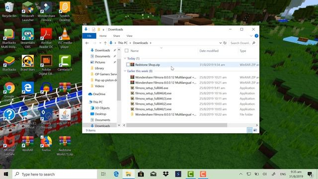Image resolution: width=318 pixels, height=179 pixels.
Task: Click the Windows Start button
Action: click(6, 174)
